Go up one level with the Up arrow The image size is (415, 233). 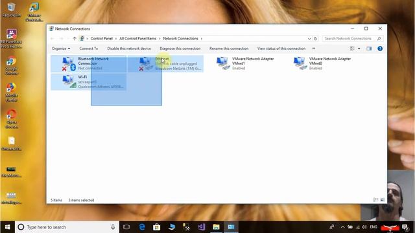coord(75,39)
